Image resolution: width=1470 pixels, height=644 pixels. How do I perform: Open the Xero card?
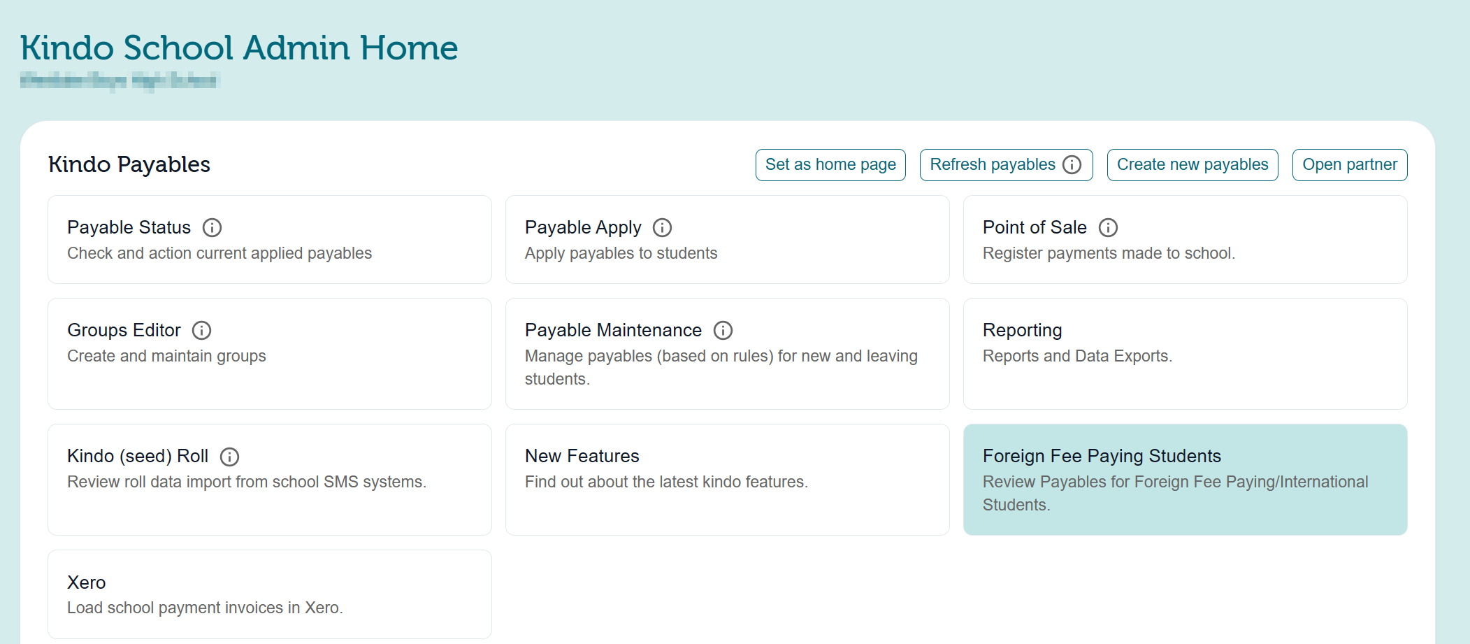(270, 594)
